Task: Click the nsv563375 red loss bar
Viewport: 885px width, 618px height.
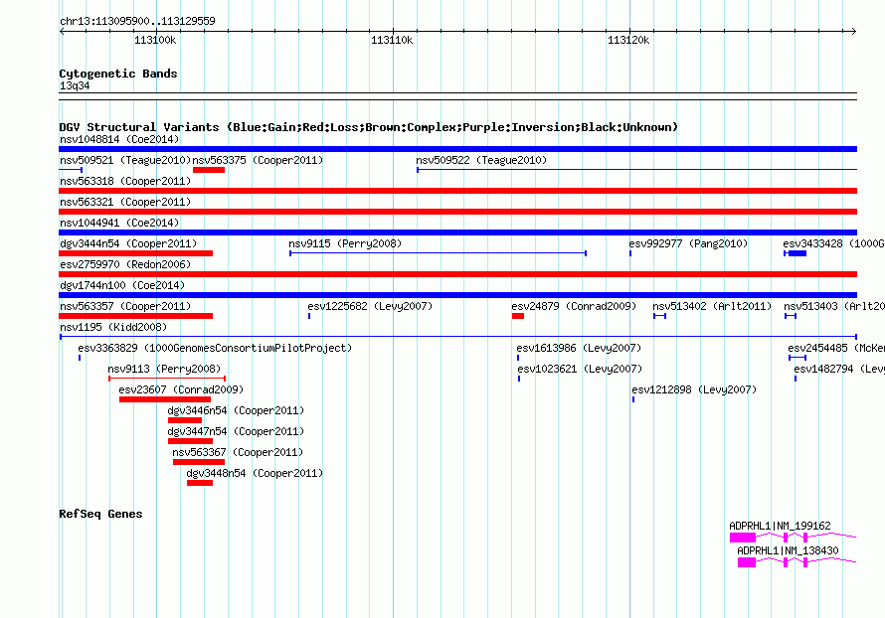Action: click(209, 170)
